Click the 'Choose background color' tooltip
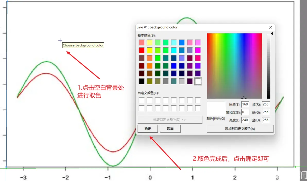 [83, 45]
